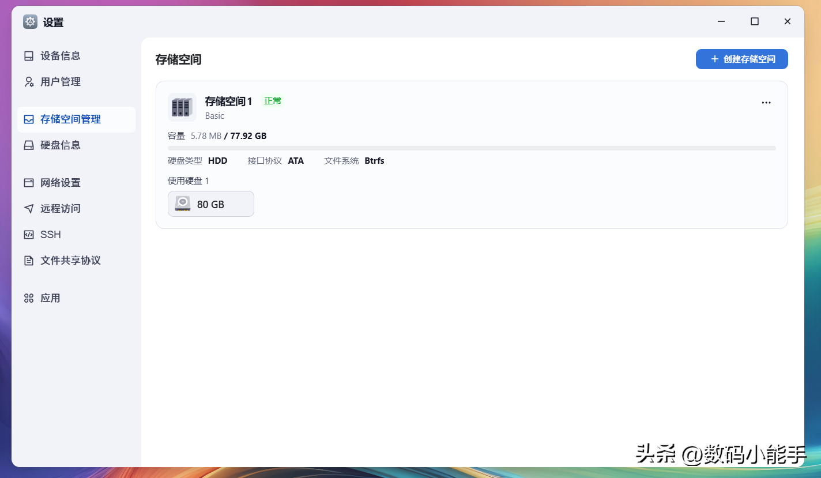Screen dimensions: 821x478
Task: Click the 远程访问 arrow icon
Action: (29, 209)
